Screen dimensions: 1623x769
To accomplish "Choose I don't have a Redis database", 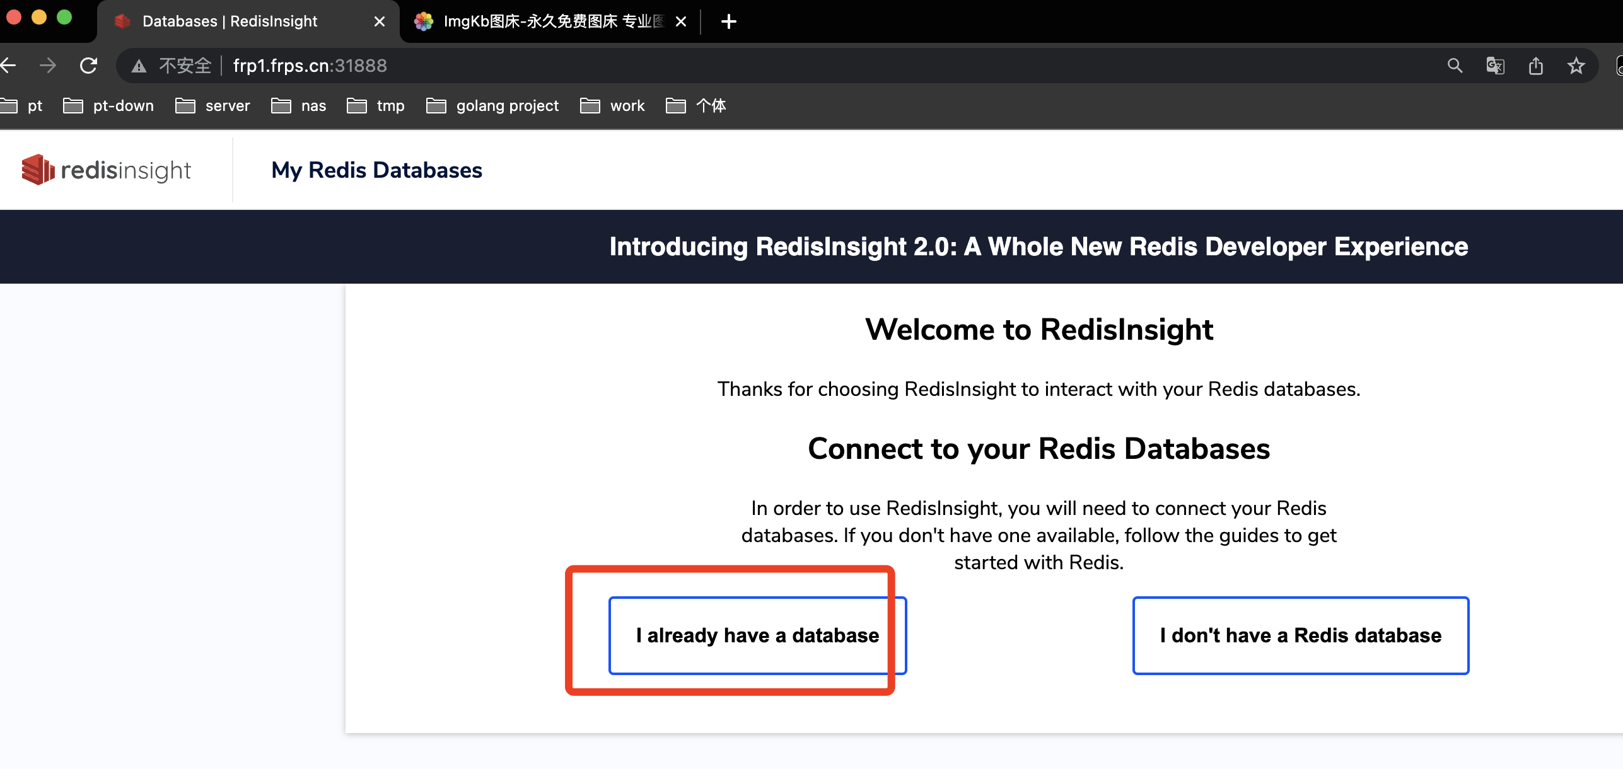I will (1301, 635).
